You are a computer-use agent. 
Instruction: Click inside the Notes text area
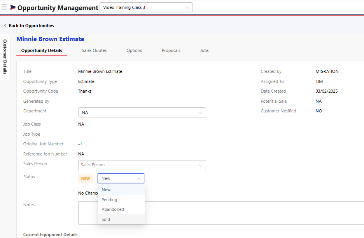tap(221, 213)
